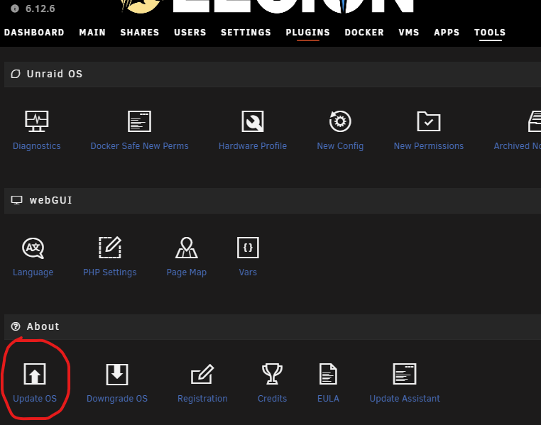This screenshot has height=425, width=541.
Task: Open the Registration link text
Action: click(202, 399)
